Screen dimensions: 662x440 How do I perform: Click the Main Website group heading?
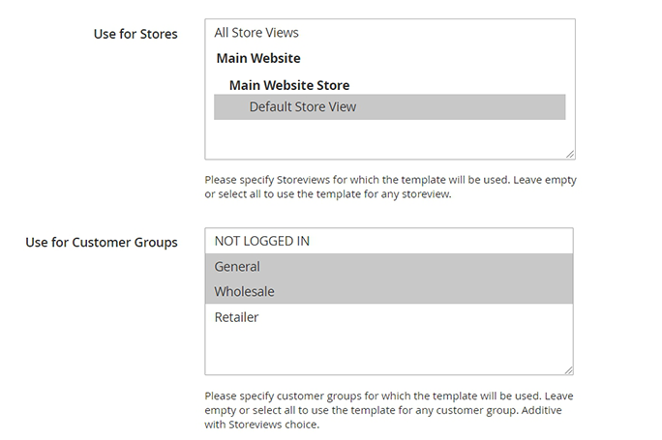click(x=258, y=58)
